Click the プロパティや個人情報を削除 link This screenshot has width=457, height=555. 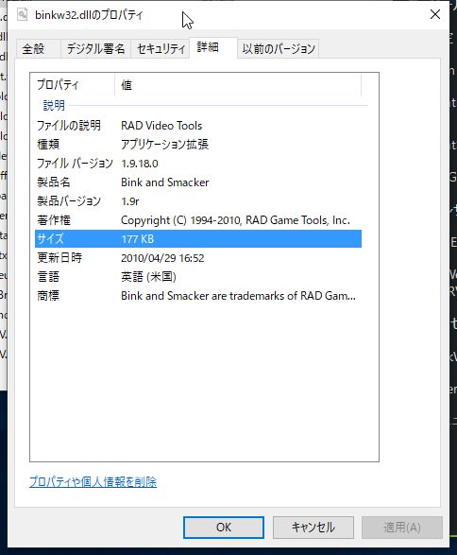(93, 482)
